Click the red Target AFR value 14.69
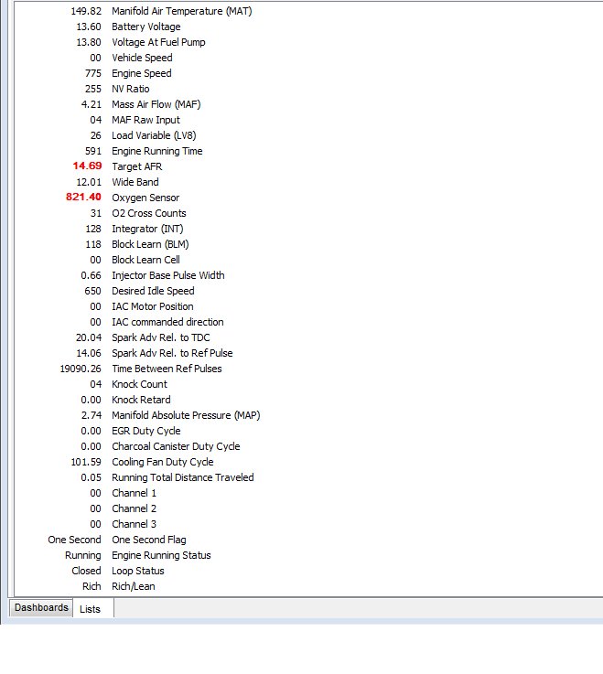 pos(88,166)
